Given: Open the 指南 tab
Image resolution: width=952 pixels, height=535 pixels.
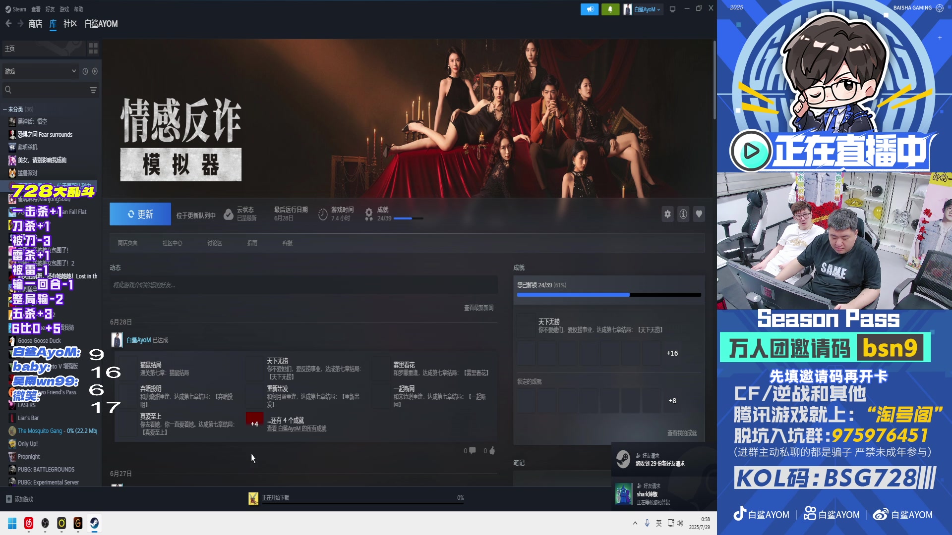Looking at the screenshot, I should pos(252,243).
